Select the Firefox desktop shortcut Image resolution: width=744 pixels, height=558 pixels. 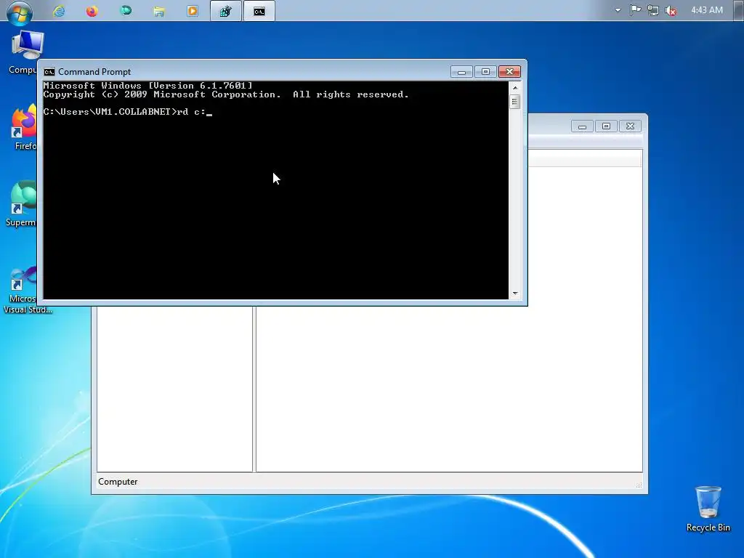24,127
